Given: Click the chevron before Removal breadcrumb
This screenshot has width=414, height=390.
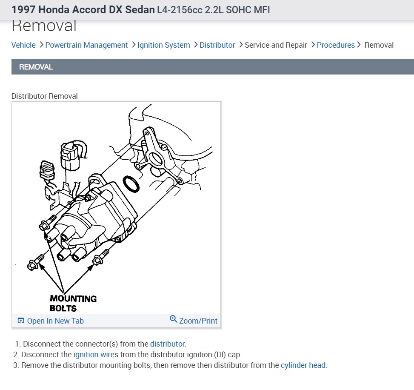Looking at the screenshot, I should 359,45.
